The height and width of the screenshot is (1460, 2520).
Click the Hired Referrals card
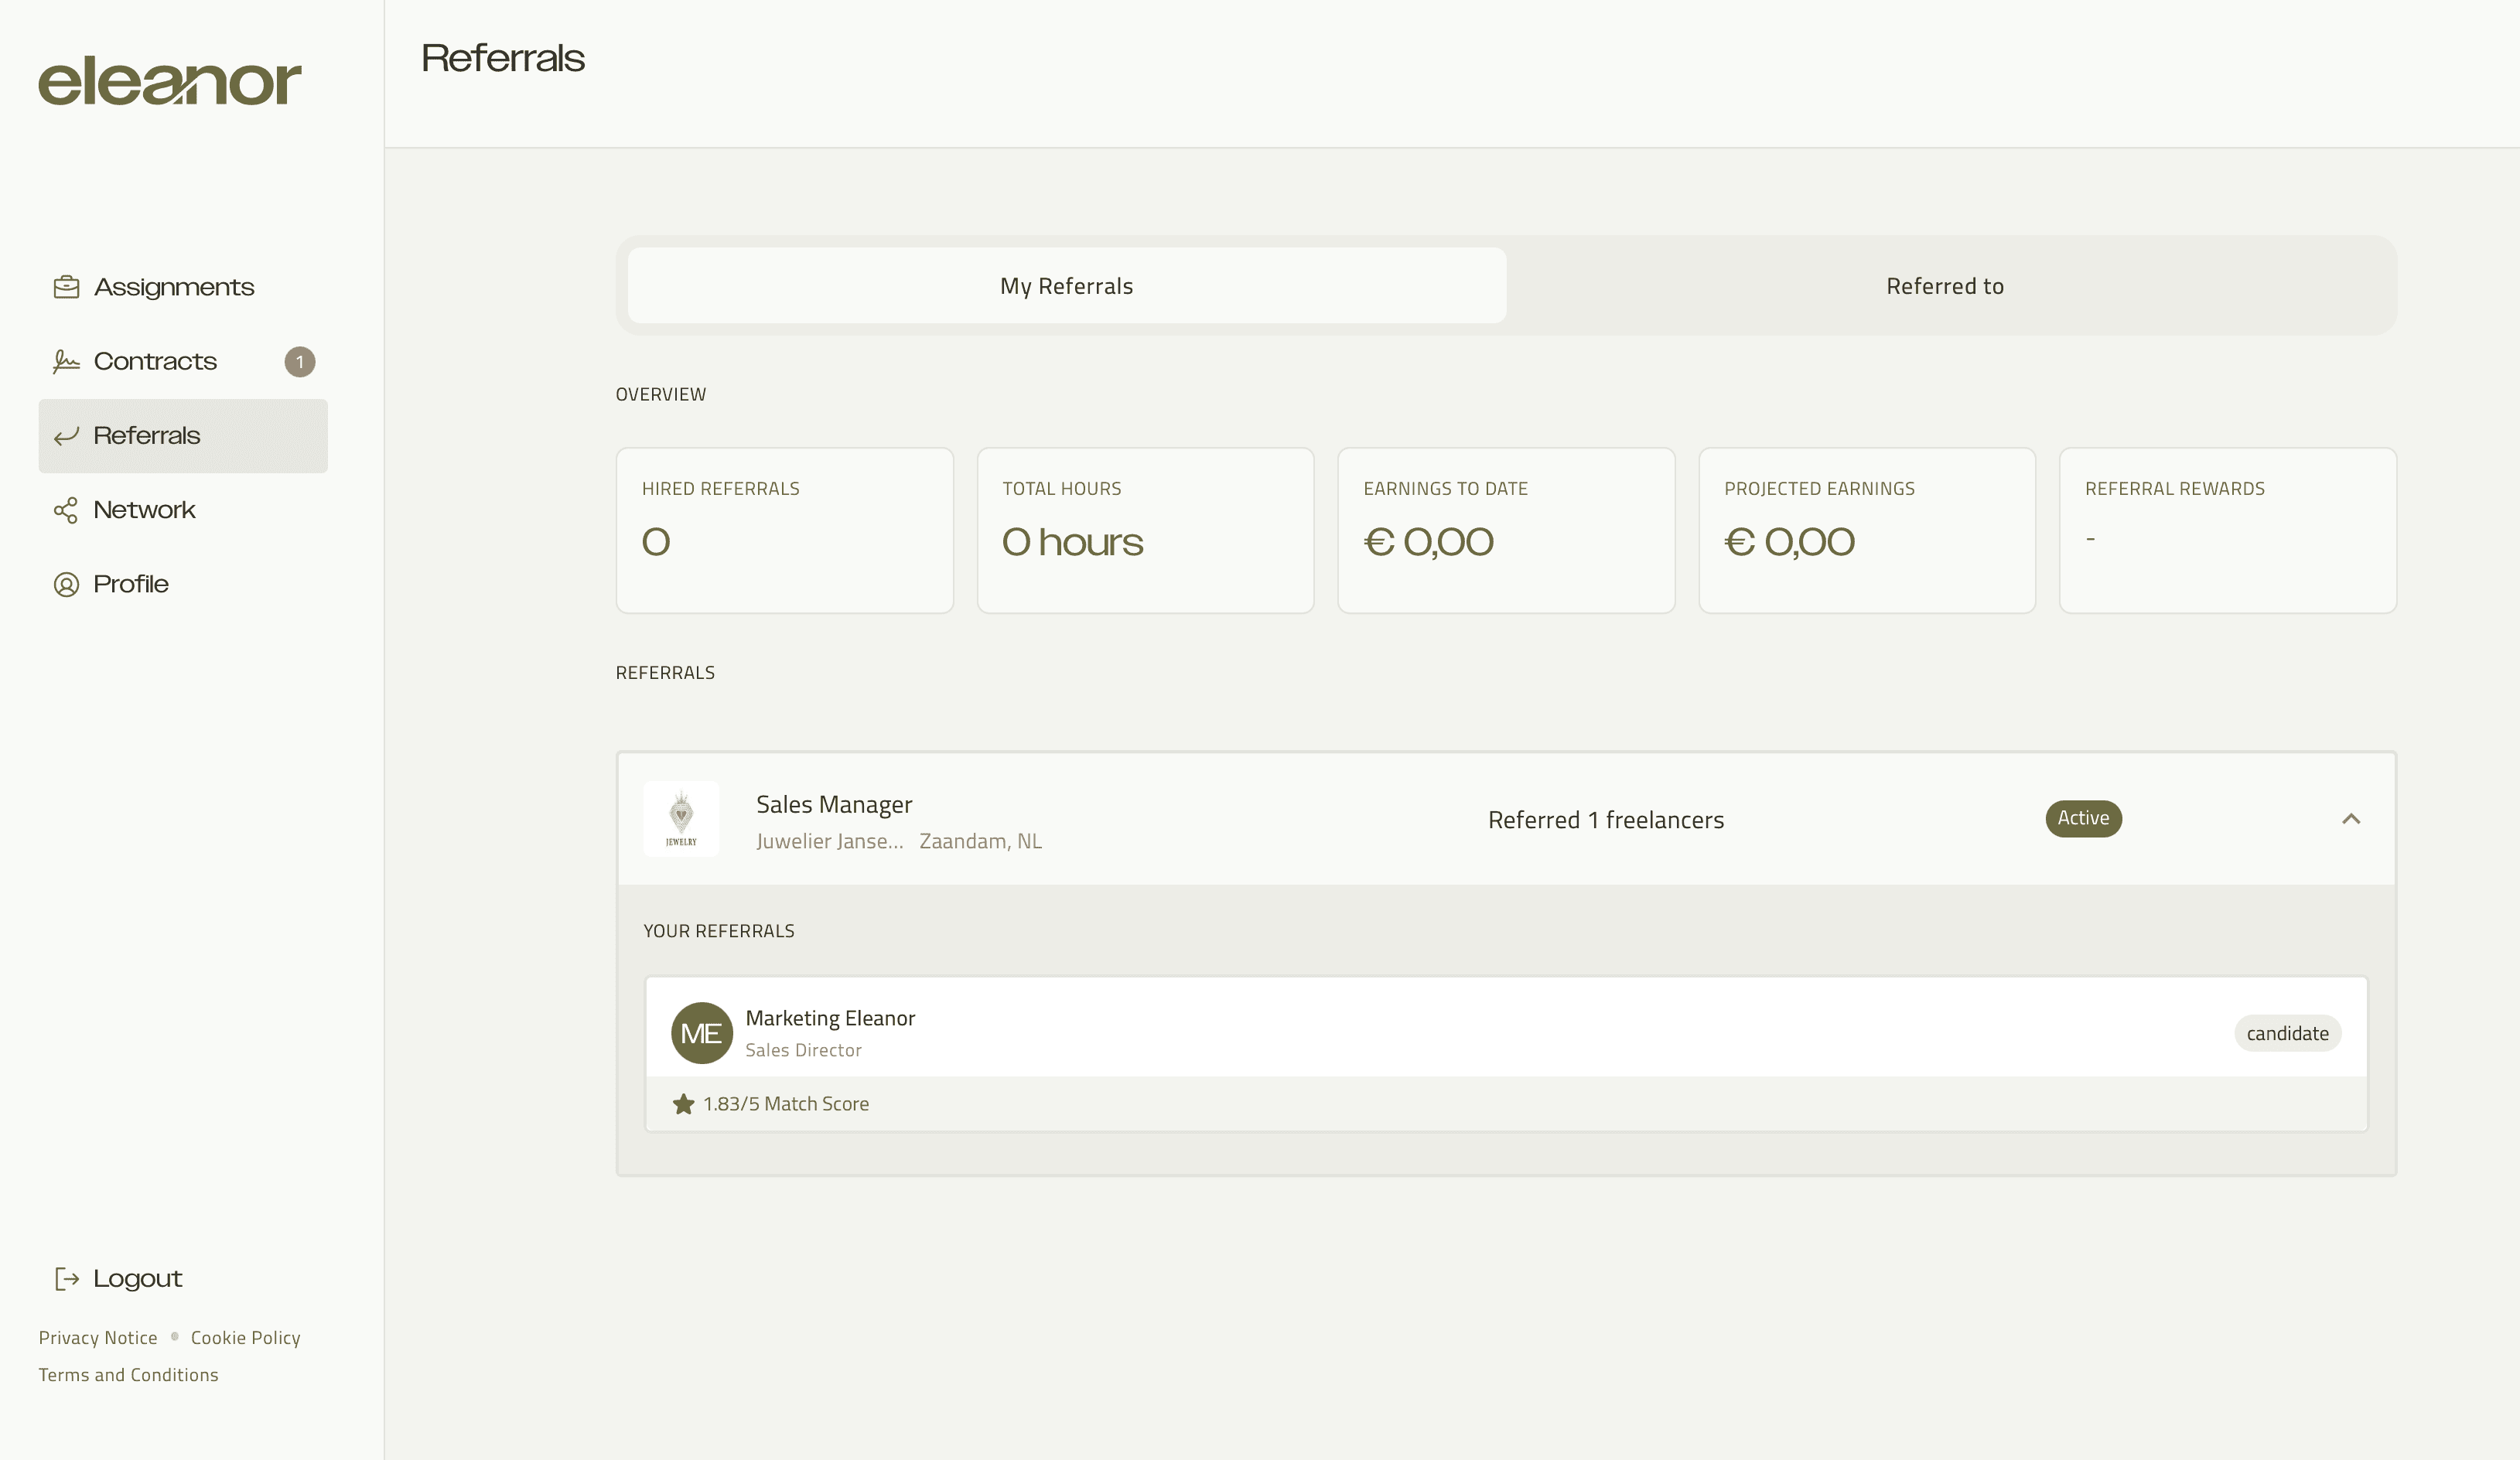[x=785, y=530]
